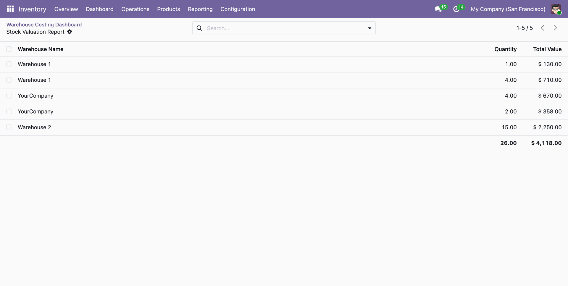Click the user avatar picture
Screen dimensions: 568x286
(556, 9)
